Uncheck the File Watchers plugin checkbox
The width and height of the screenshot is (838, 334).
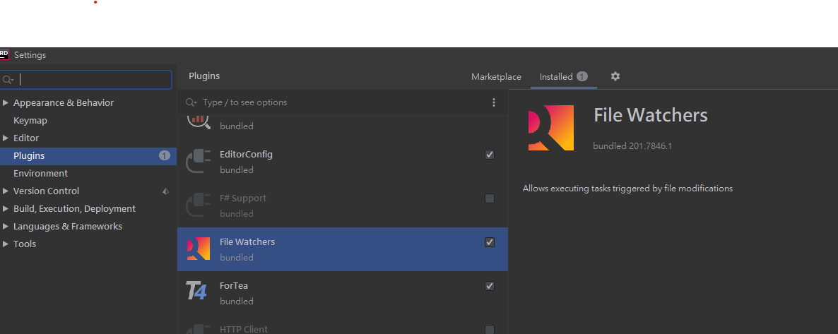click(x=490, y=242)
